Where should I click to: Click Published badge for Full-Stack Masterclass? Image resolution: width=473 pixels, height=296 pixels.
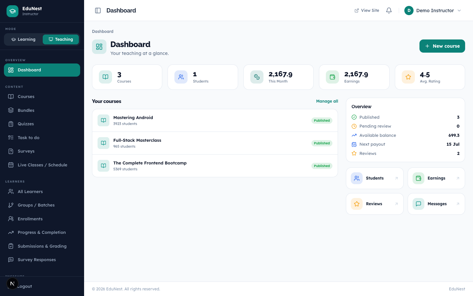tap(322, 143)
